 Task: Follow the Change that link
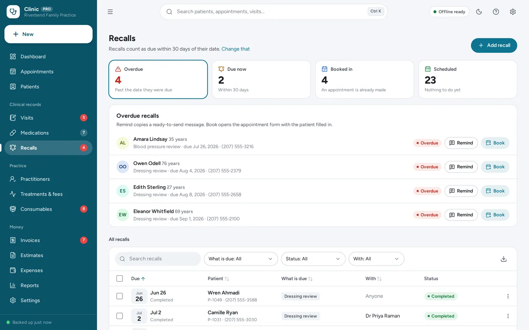(235, 49)
